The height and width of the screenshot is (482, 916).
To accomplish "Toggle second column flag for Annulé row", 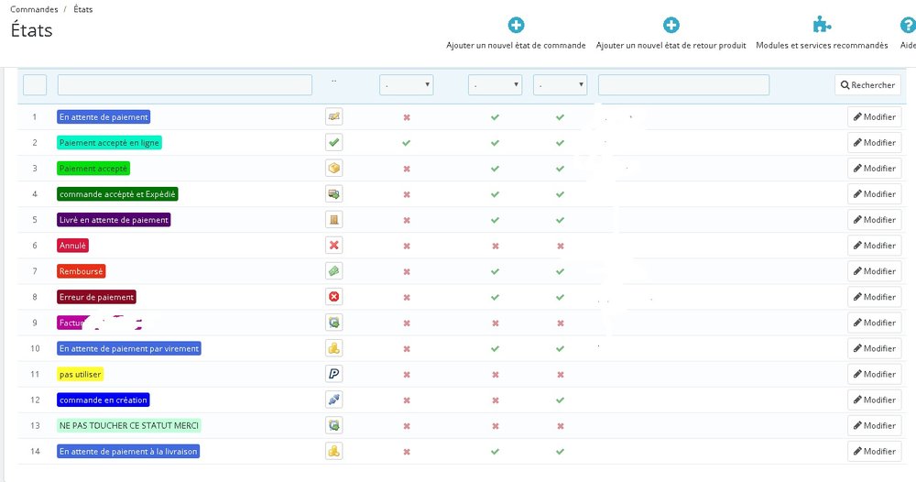I will coord(496,246).
